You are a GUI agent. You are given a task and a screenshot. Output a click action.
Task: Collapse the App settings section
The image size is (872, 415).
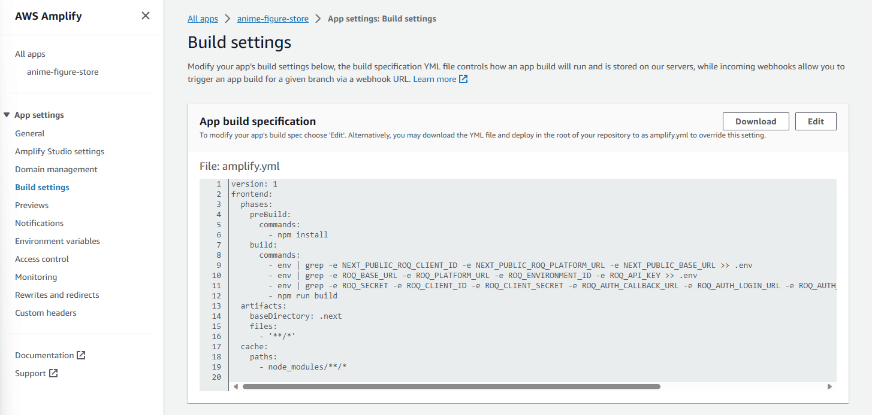point(7,115)
